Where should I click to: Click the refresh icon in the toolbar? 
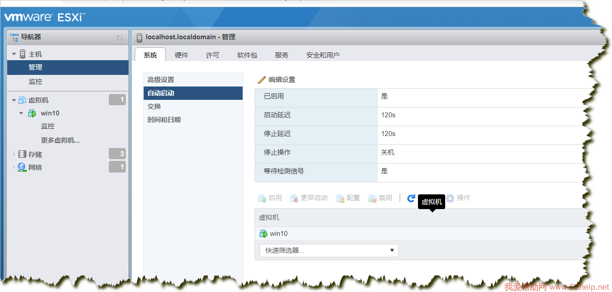[411, 198]
